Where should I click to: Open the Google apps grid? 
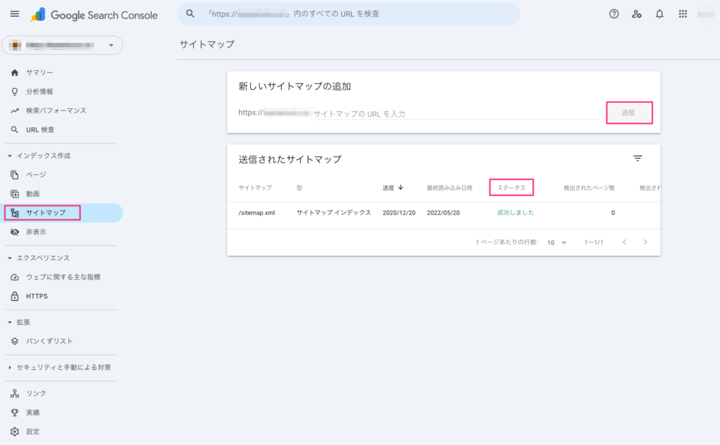681,13
